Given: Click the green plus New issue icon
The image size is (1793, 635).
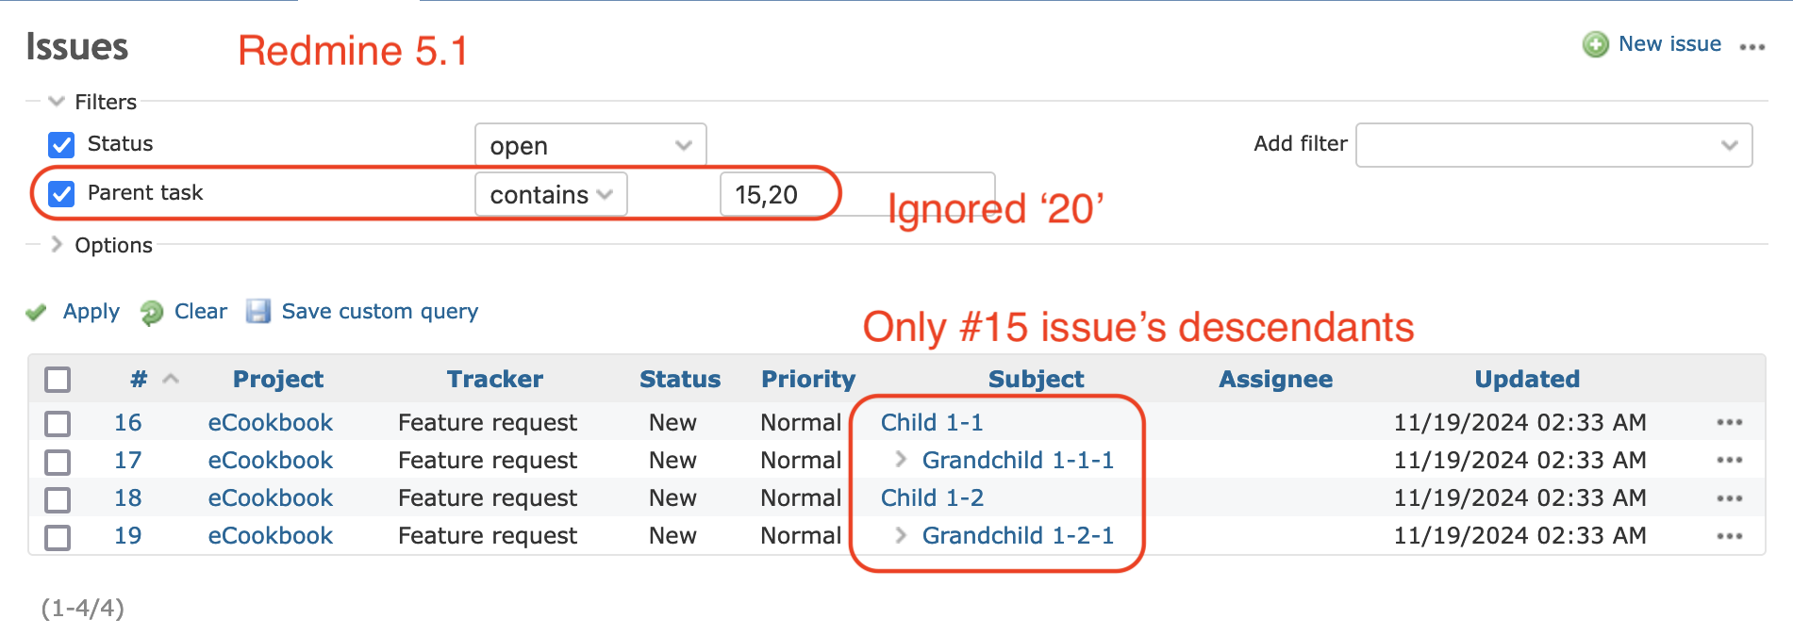Looking at the screenshot, I should pyautogui.click(x=1594, y=43).
